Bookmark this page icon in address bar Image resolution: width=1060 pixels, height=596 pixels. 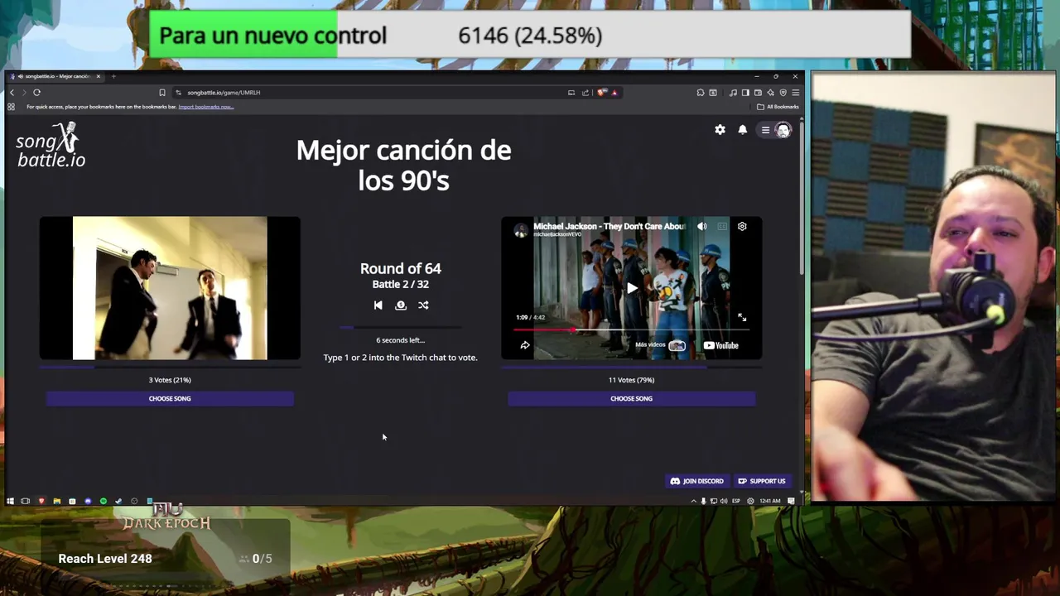click(162, 93)
